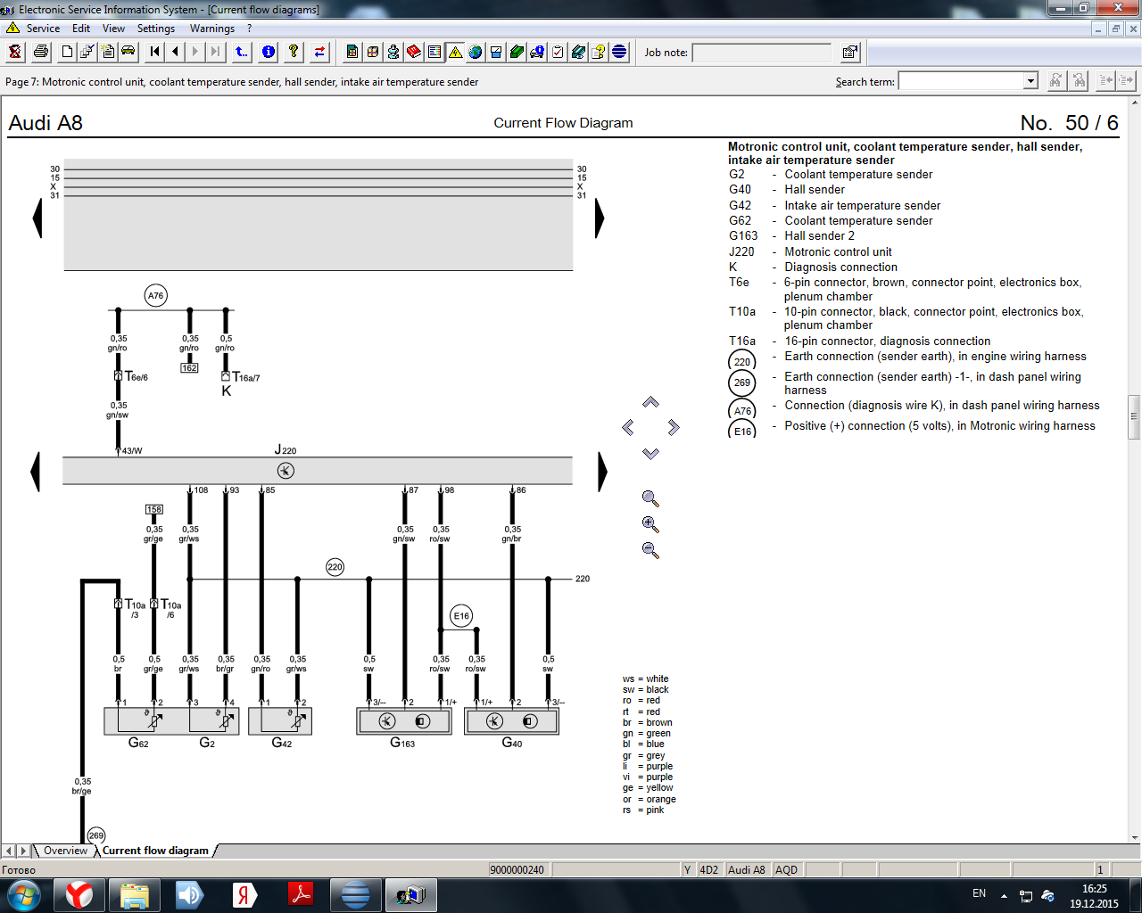Click the boxed 162 reference link
This screenshot has height=913, width=1142.
[x=189, y=368]
